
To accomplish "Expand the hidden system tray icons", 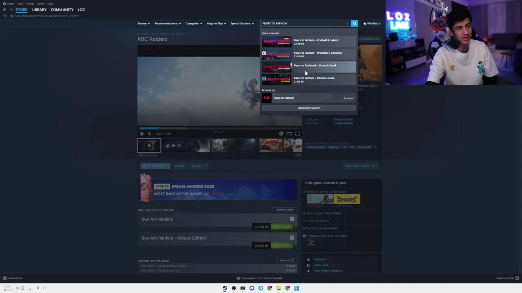I will tap(44, 288).
